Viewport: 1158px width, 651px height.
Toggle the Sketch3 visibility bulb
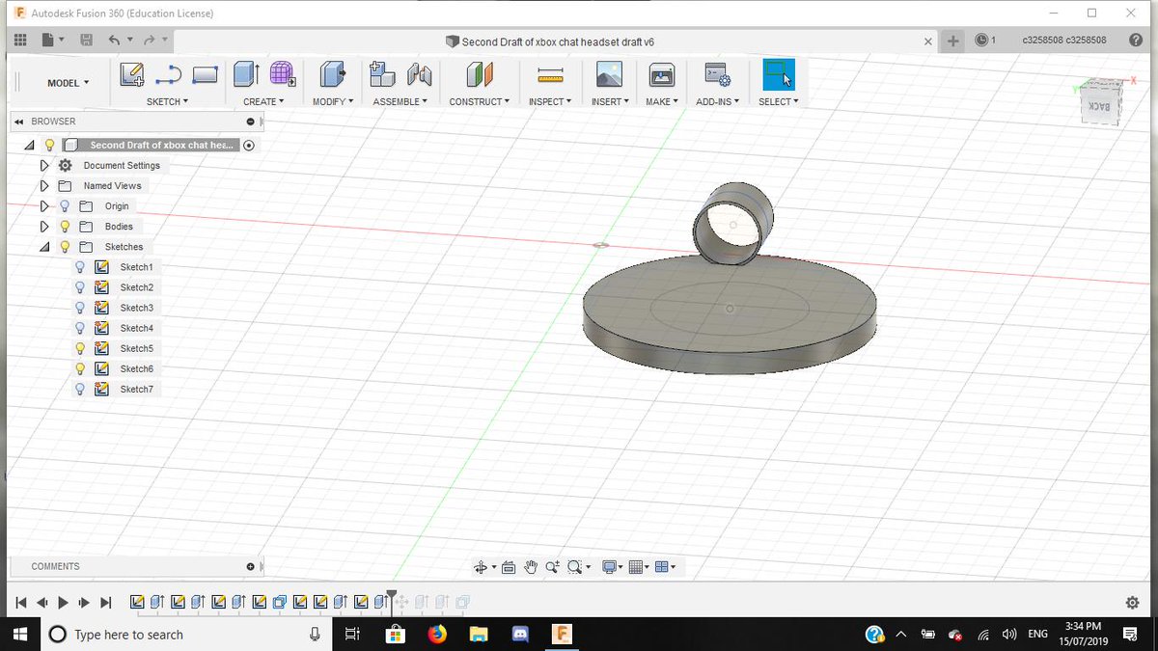(x=80, y=308)
